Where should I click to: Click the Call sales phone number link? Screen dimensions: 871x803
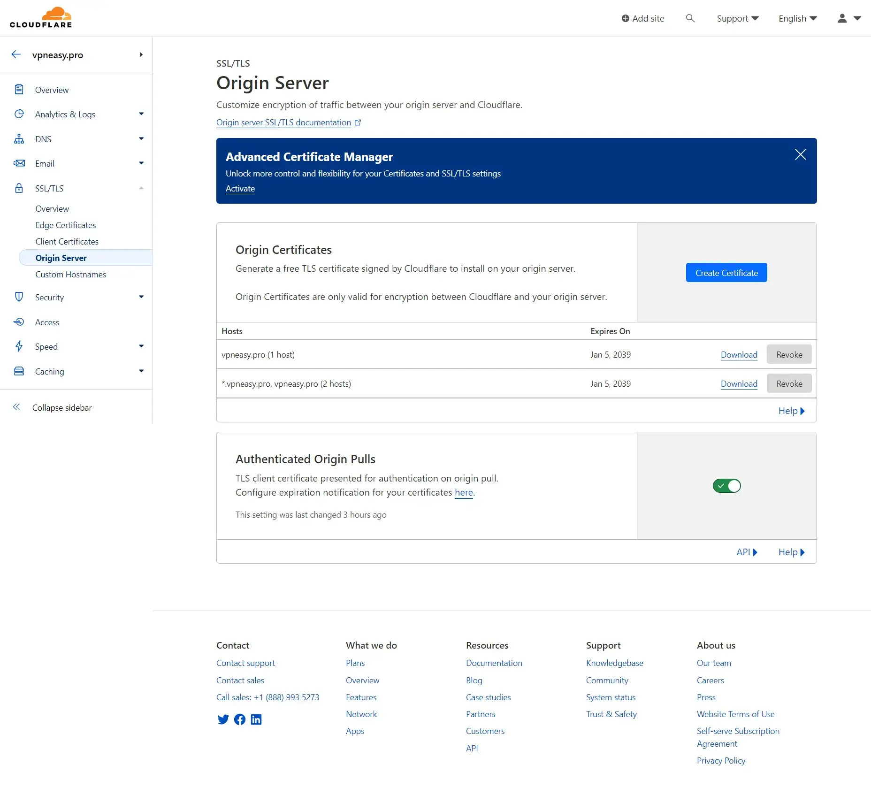(267, 697)
